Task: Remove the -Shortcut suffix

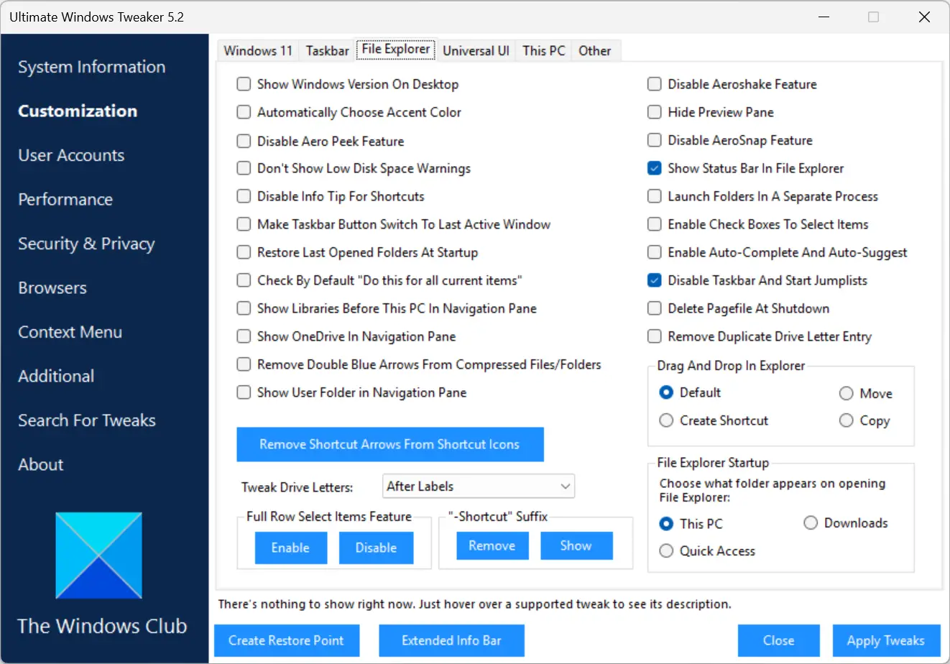Action: point(492,545)
